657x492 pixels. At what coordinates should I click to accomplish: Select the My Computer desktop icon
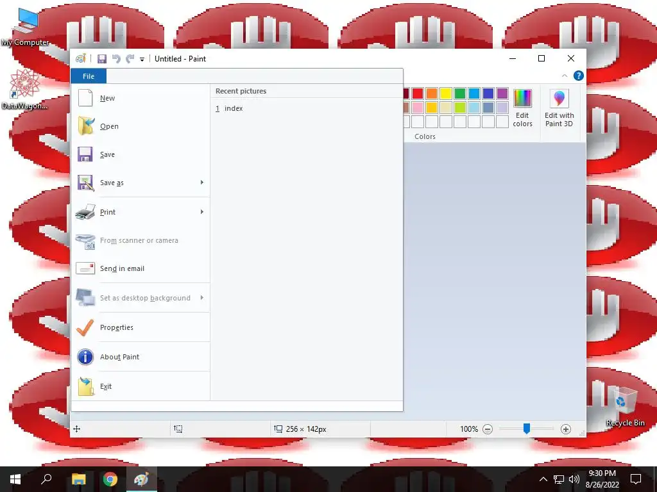[x=25, y=26]
